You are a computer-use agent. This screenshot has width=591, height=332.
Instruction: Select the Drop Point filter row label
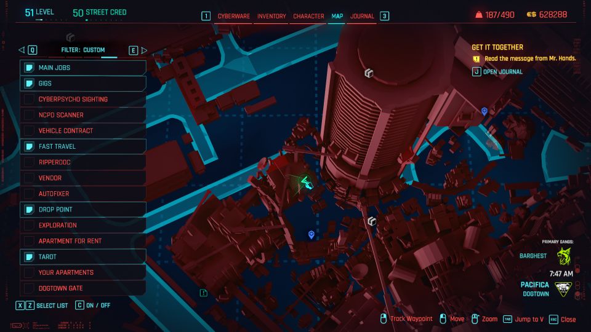click(x=55, y=210)
